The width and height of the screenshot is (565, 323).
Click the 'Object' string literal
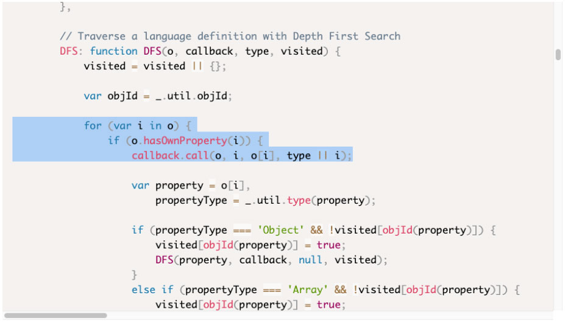[x=281, y=230]
